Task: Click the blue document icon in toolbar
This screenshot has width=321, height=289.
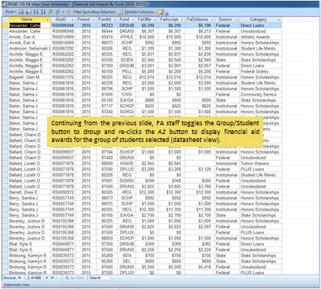Action: pyautogui.click(x=58, y=12)
